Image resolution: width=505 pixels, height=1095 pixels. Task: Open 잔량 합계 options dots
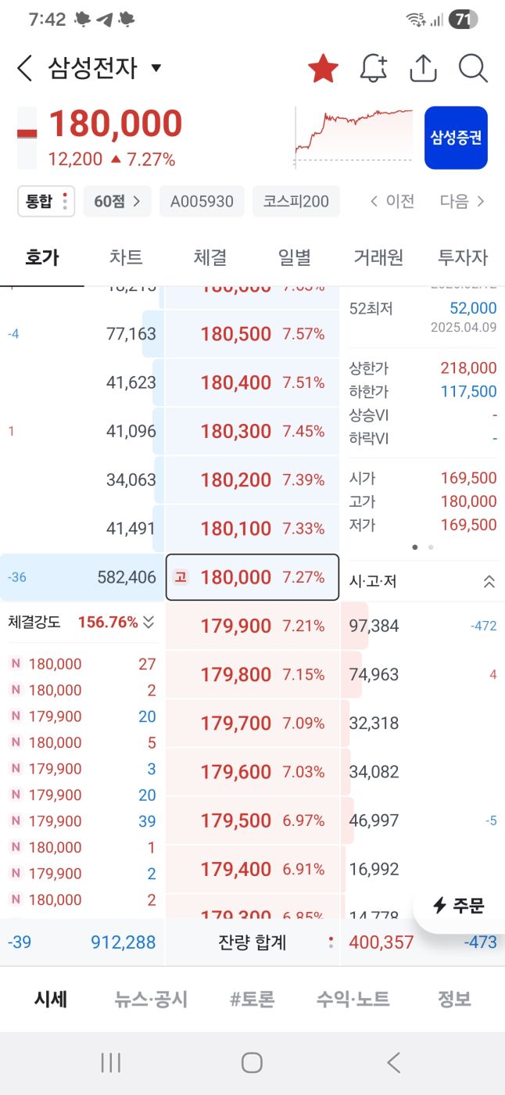pyautogui.click(x=331, y=942)
